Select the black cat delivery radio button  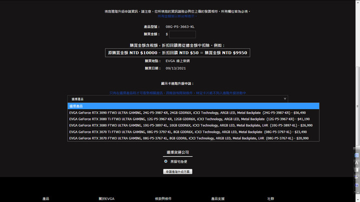pyautogui.click(x=165, y=161)
